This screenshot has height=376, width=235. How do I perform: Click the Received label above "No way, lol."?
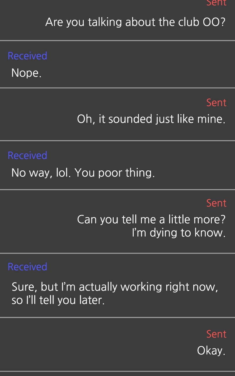27,155
